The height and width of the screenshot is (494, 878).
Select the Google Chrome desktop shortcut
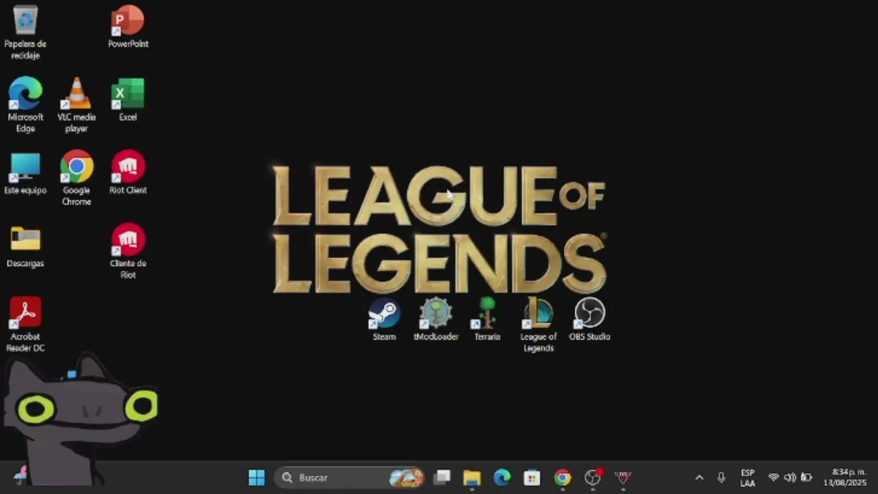(76, 178)
